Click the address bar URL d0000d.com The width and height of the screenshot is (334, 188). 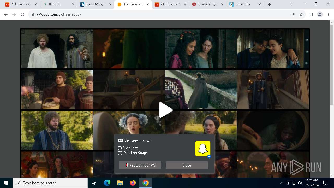59,15
